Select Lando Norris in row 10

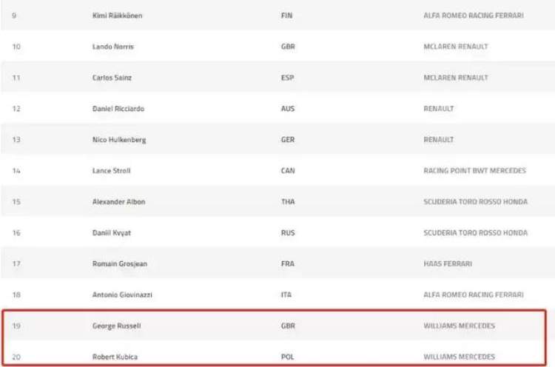click(113, 47)
